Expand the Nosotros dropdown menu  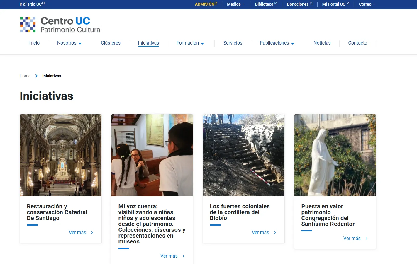pyautogui.click(x=69, y=43)
